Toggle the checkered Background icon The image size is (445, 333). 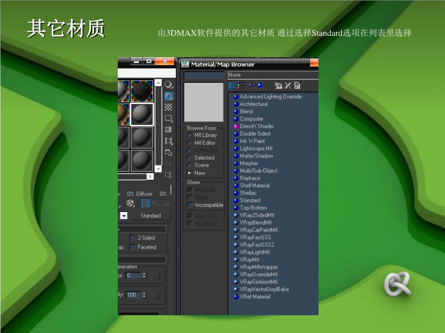[x=168, y=107]
